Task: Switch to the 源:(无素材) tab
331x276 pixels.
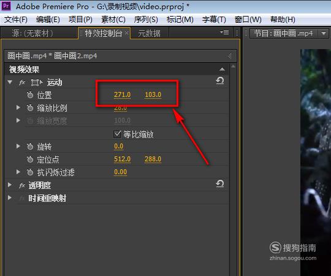Action: [32, 33]
